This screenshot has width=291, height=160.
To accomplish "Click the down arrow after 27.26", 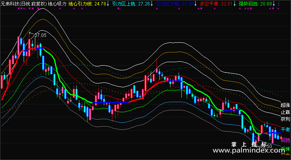I will (x=152, y=4).
